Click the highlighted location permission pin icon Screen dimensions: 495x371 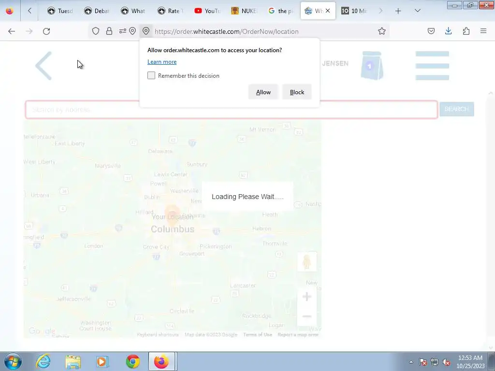(146, 31)
